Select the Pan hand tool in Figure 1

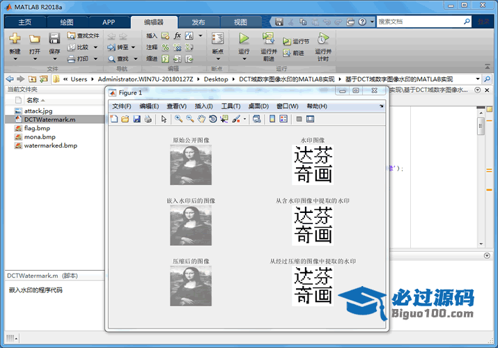coord(201,119)
